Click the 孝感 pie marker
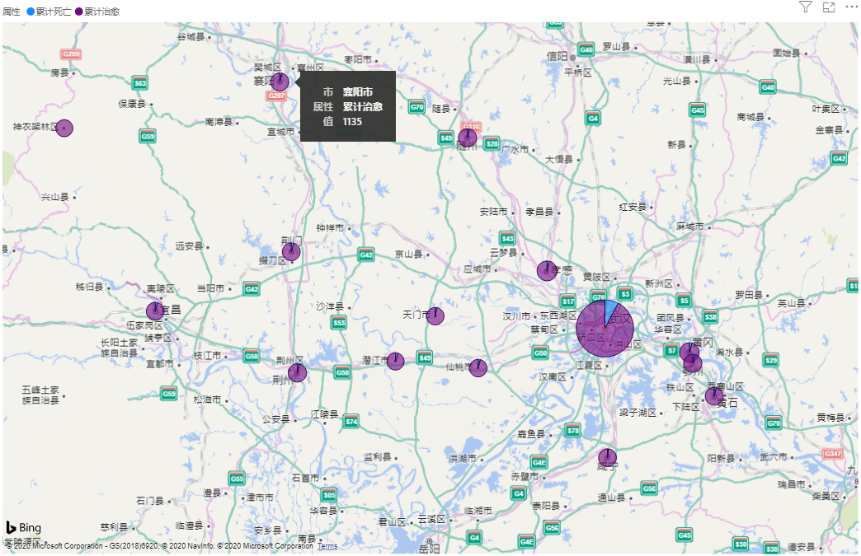 547,271
